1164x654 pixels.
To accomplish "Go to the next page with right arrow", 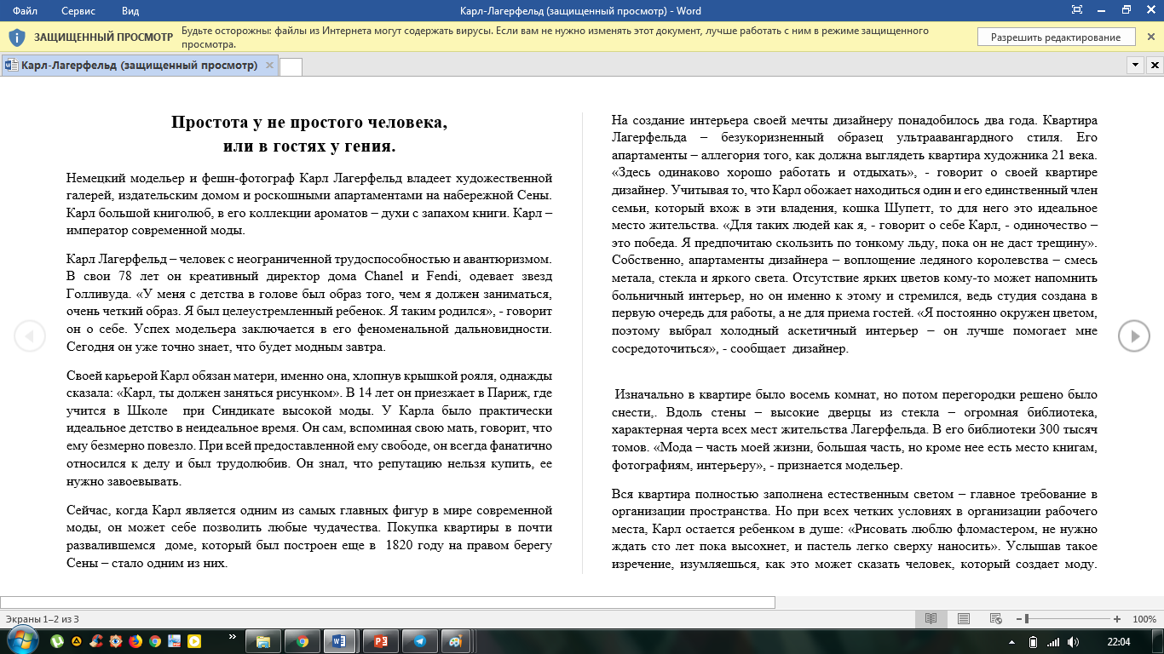I will 1134,336.
